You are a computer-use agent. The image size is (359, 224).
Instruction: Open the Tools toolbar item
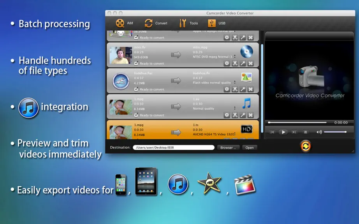[188, 23]
